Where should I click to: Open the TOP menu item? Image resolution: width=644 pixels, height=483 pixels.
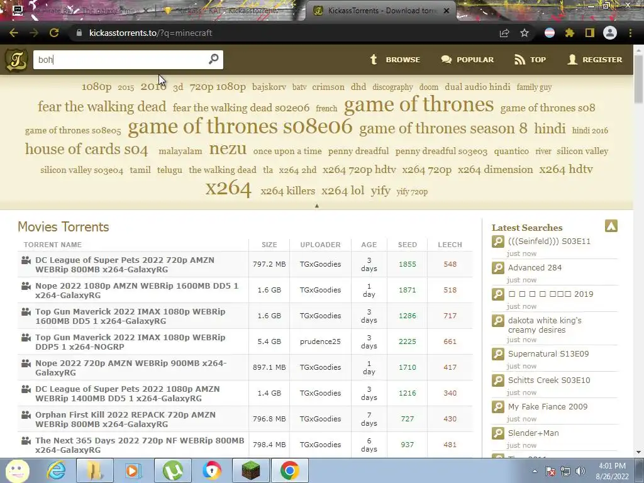click(530, 60)
